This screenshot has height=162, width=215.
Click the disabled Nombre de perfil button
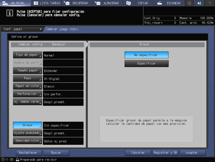tap(27, 63)
